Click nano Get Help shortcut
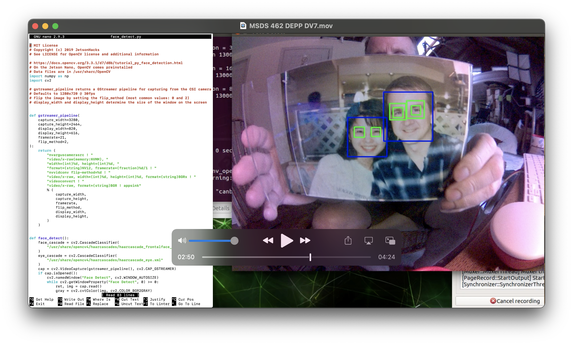The height and width of the screenshot is (345, 573). pos(42,299)
